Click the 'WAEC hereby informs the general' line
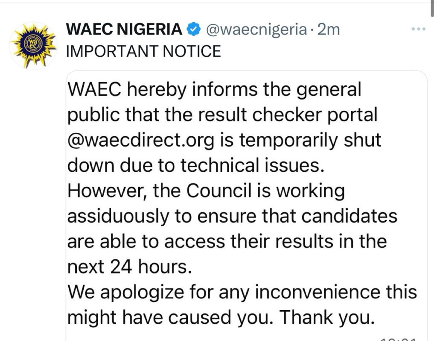This screenshot has height=341, width=437. coord(214,90)
